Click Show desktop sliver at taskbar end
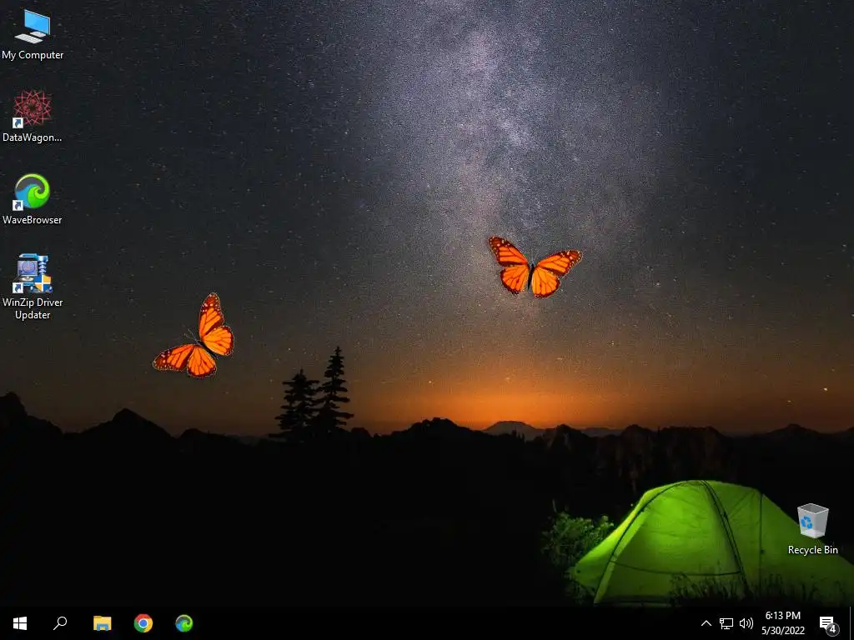 [x=851, y=623]
